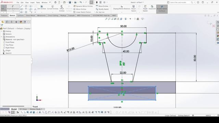The height and width of the screenshot is (123, 219).
Task: Switch to the MBD Dimensions tab
Action: 83,15
